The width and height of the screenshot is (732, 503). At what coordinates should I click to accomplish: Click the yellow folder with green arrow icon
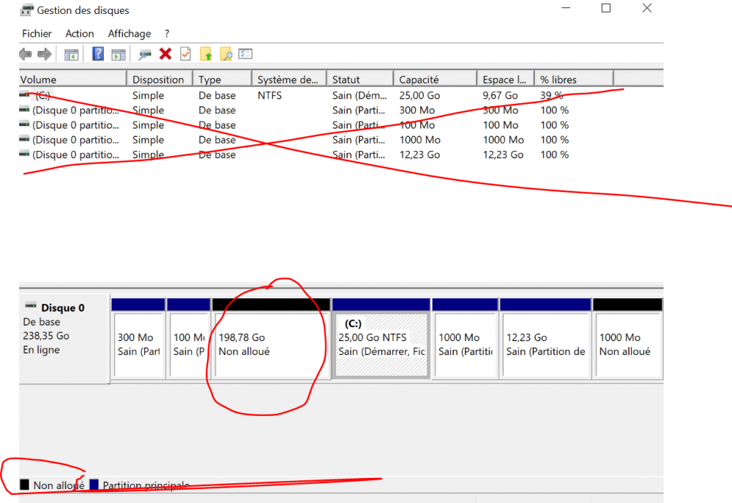206,54
